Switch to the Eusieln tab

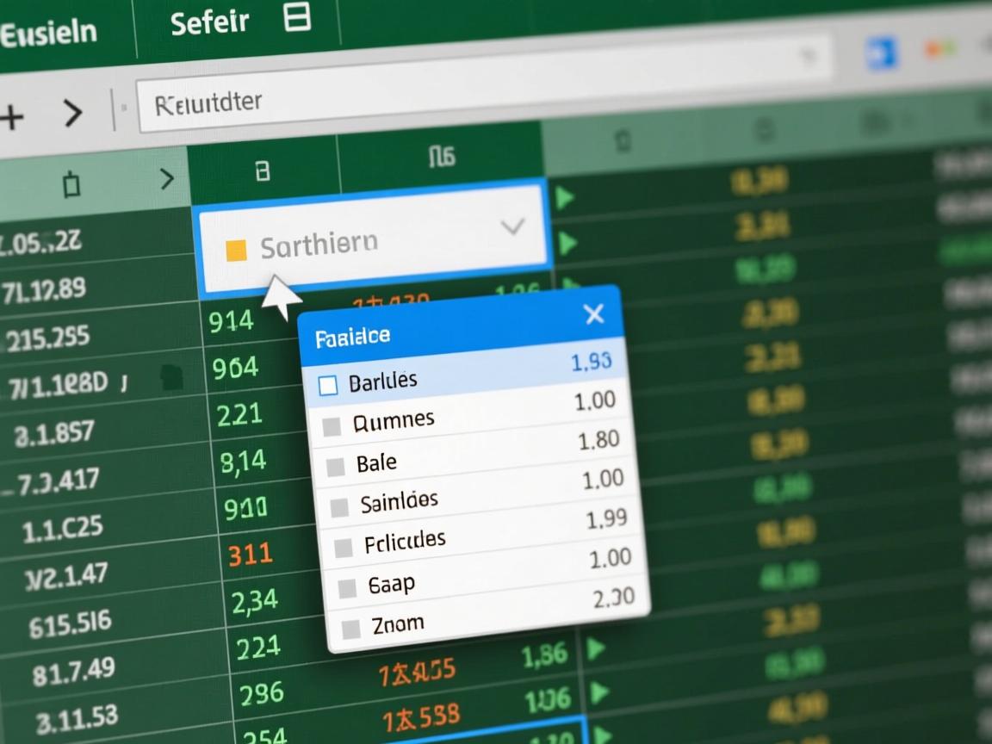pyautogui.click(x=48, y=34)
